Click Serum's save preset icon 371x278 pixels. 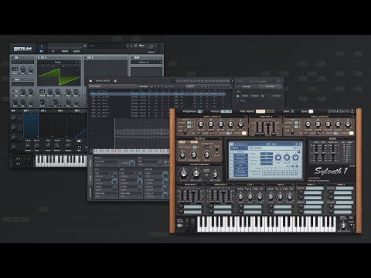pyautogui.click(x=136, y=46)
